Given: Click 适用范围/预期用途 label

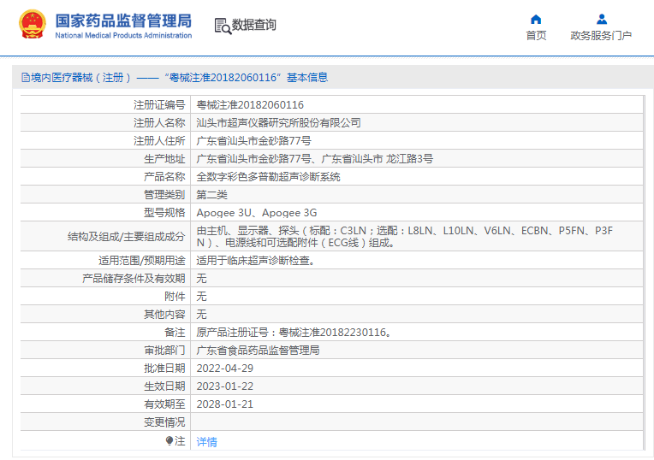Looking at the screenshot, I should tap(142, 261).
